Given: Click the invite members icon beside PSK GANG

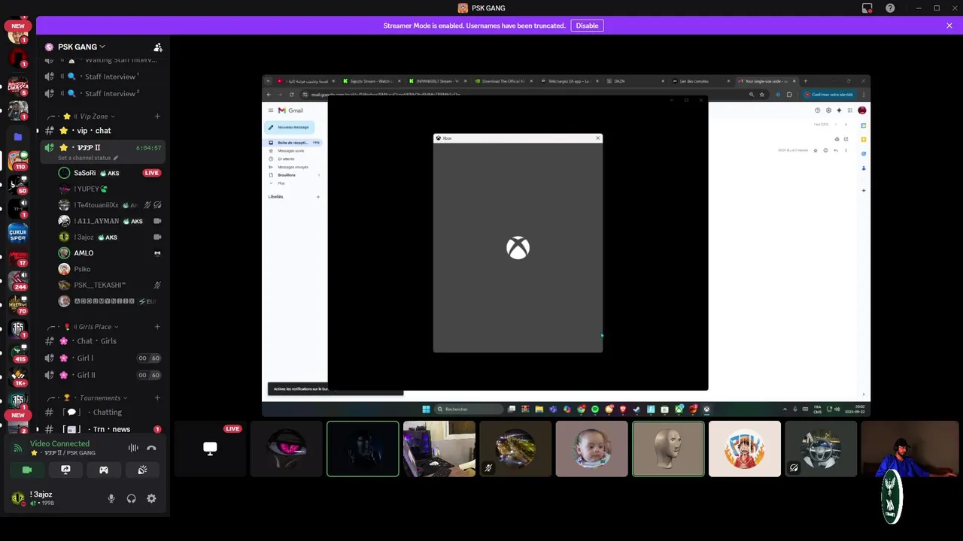Looking at the screenshot, I should point(158,47).
